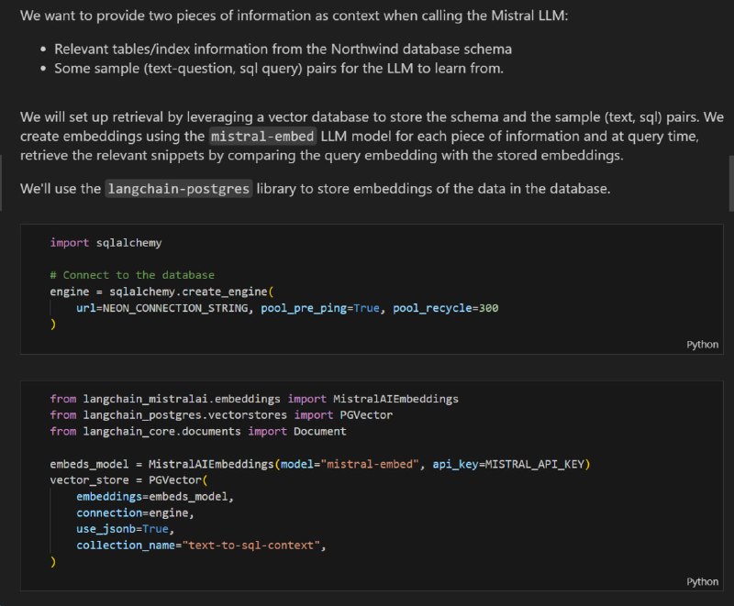The width and height of the screenshot is (734, 606).
Task: Click the MistralAIEmbeddings name on the import line
Action: 395,399
